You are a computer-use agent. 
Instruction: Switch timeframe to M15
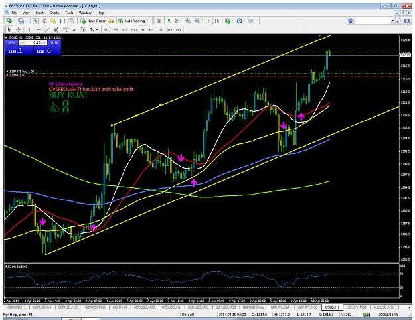(x=124, y=30)
